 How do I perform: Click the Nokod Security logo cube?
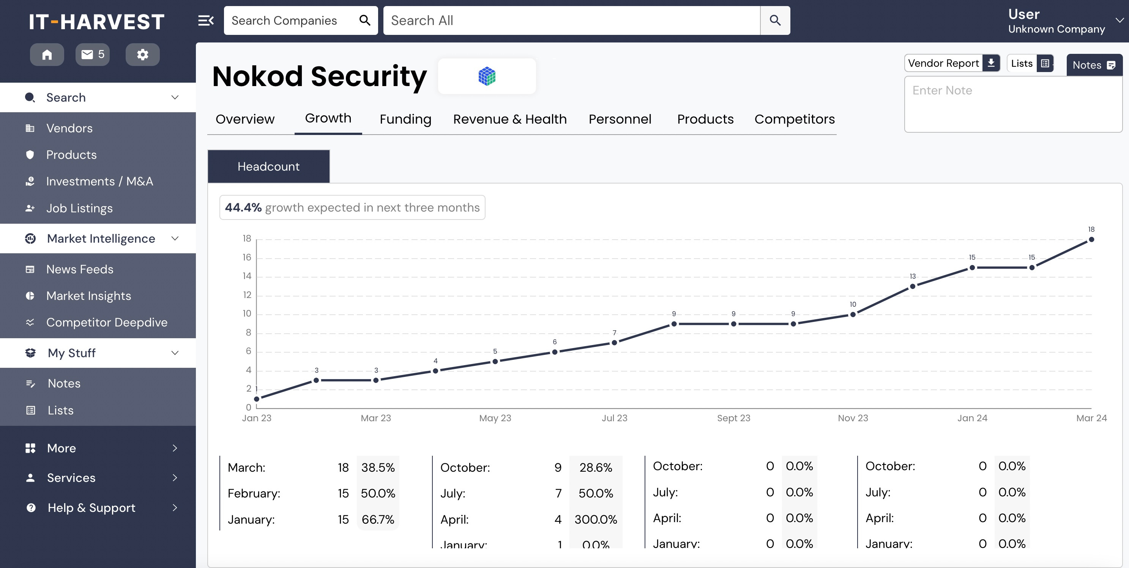pos(486,76)
